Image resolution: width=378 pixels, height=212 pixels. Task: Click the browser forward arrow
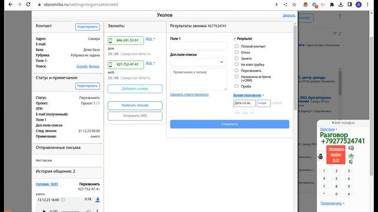pyautogui.click(x=19, y=4)
